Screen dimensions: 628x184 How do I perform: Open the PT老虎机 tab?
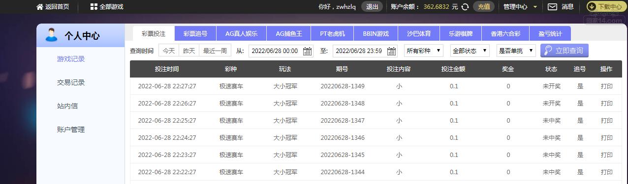(x=333, y=34)
